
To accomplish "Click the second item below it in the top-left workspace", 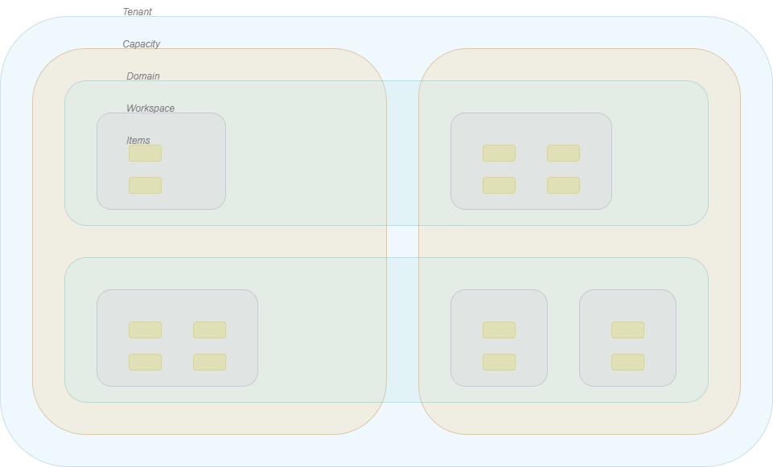I will (x=146, y=184).
